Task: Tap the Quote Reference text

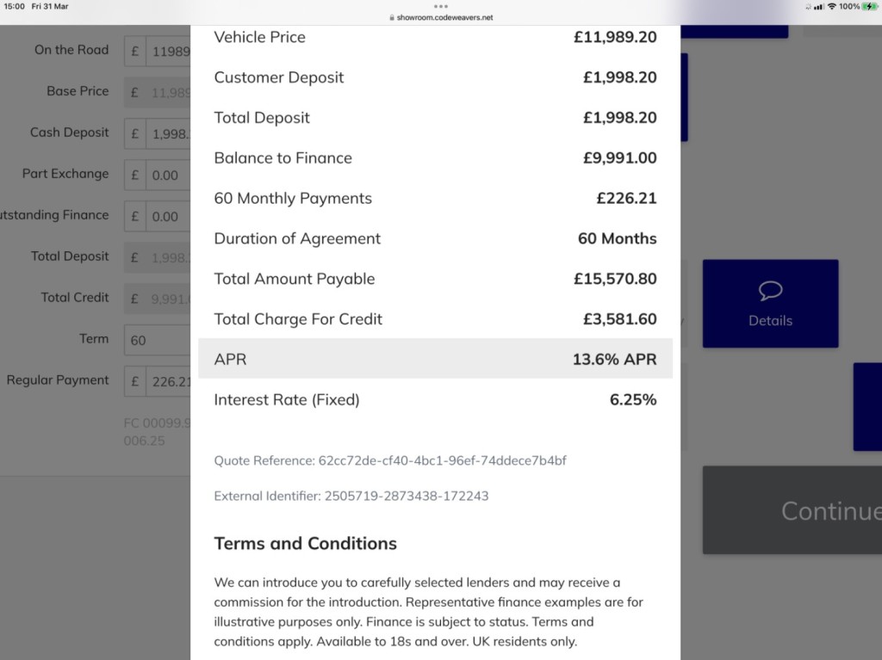Action: [390, 460]
